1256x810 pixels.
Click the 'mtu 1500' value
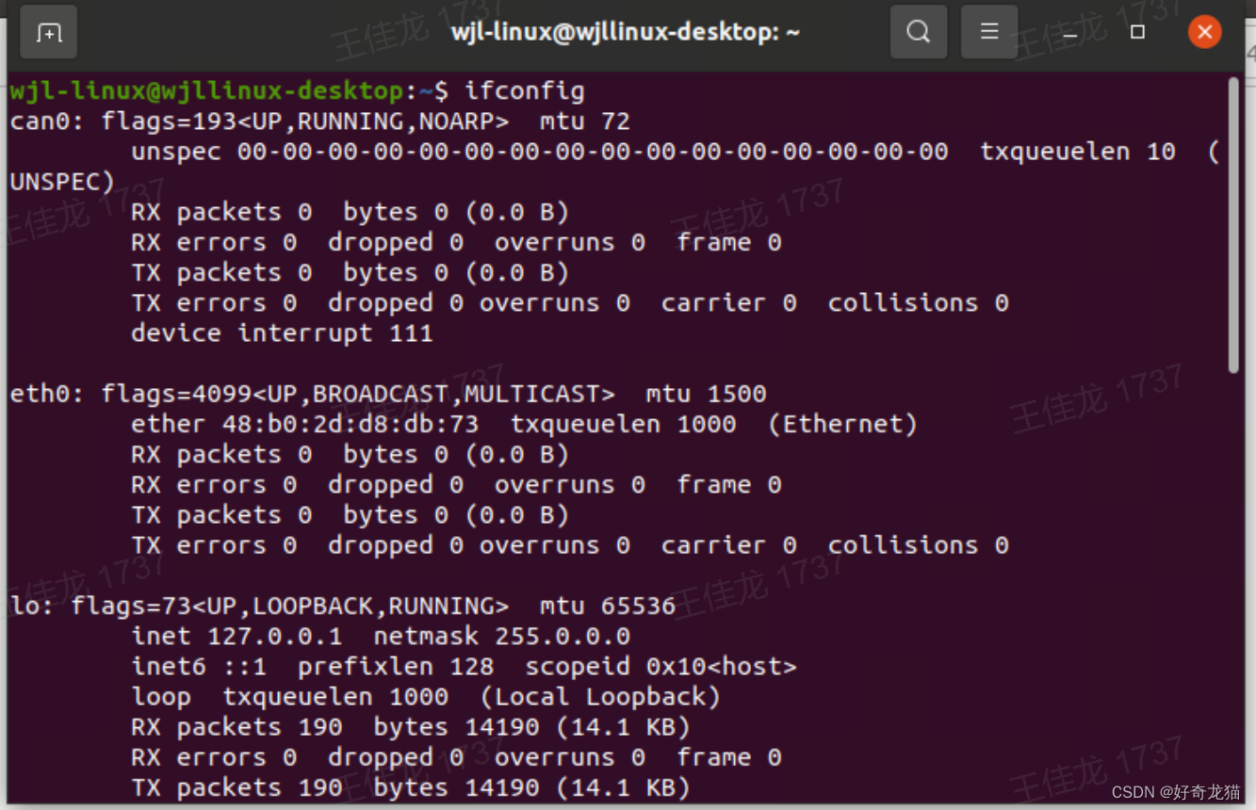pos(706,394)
